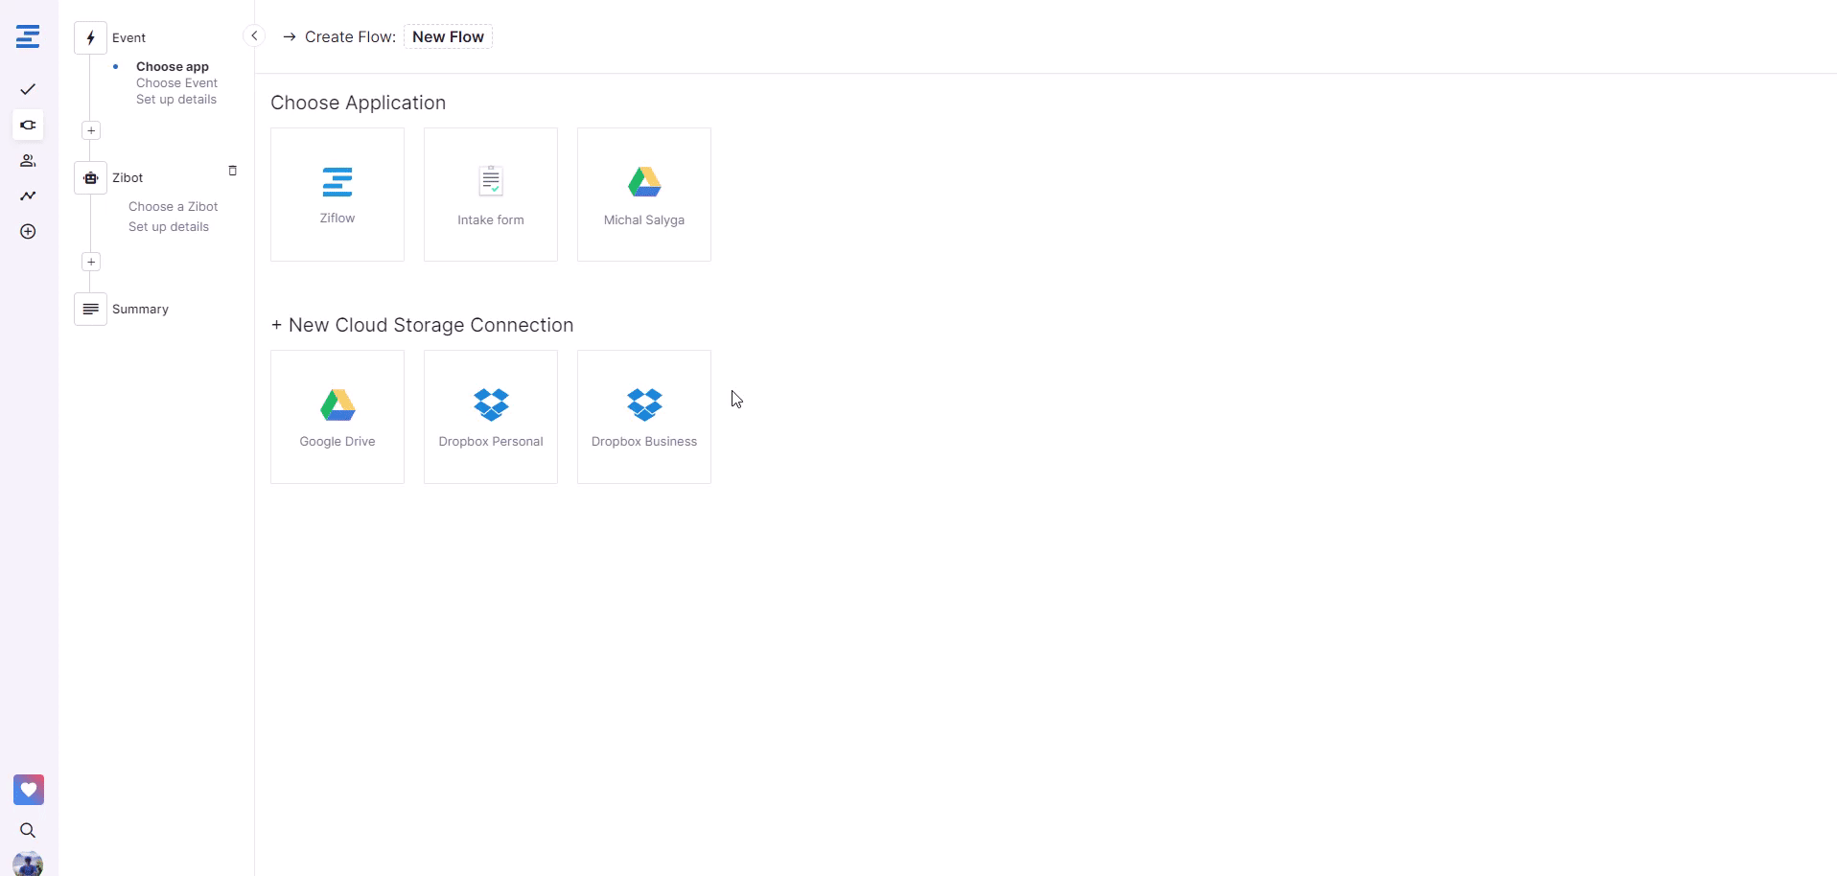This screenshot has height=876, width=1837.
Task: Click the Event step label
Action: pos(128,37)
